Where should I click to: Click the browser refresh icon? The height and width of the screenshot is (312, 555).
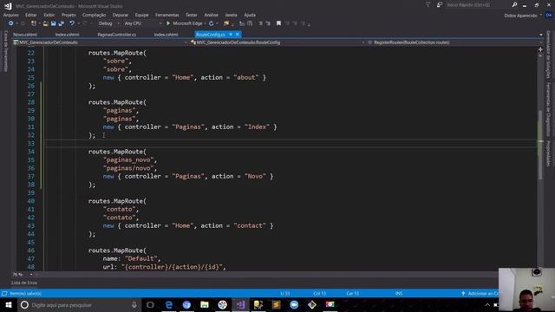pyautogui.click(x=212, y=23)
